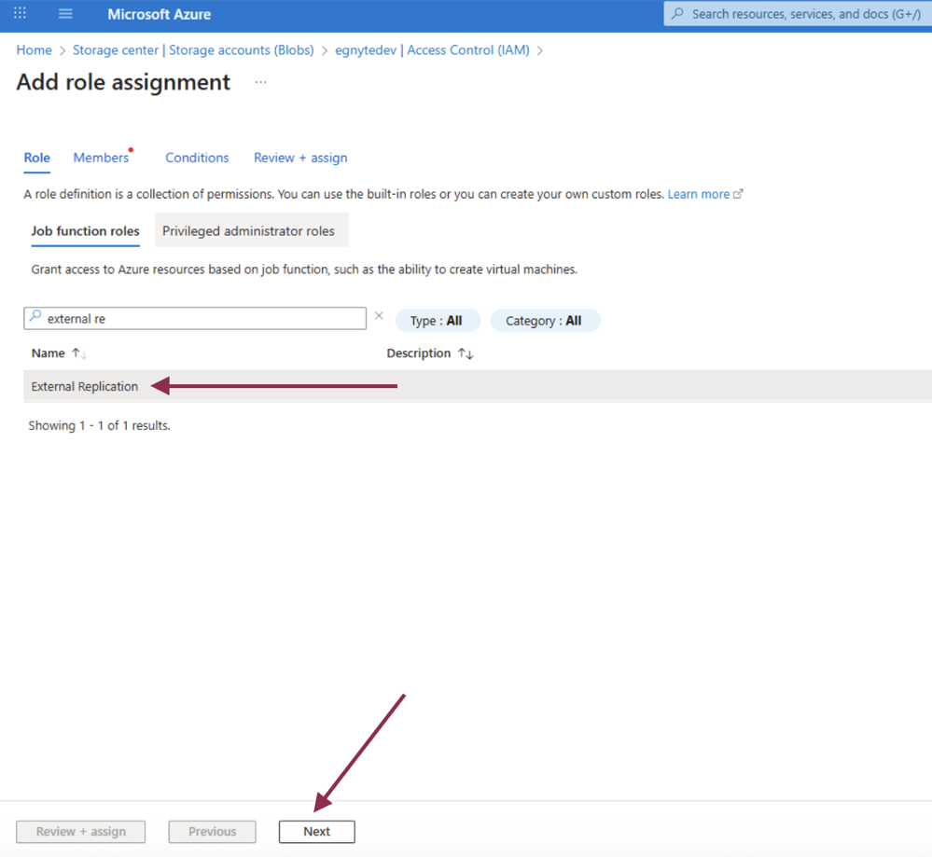
Task: Switch to the Members tab
Action: point(101,158)
